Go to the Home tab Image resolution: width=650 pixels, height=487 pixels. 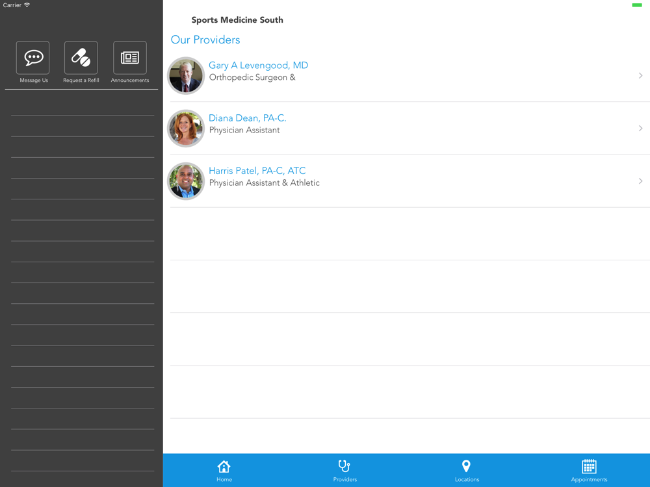coord(224,471)
